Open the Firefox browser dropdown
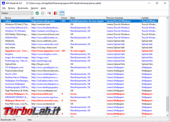The width and height of the screenshot is (170, 122). coord(17,13)
